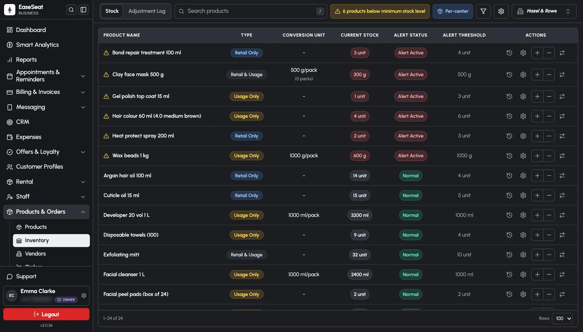Click minus button for Developer 20 vol
This screenshot has height=332, width=583.
[x=549, y=215]
